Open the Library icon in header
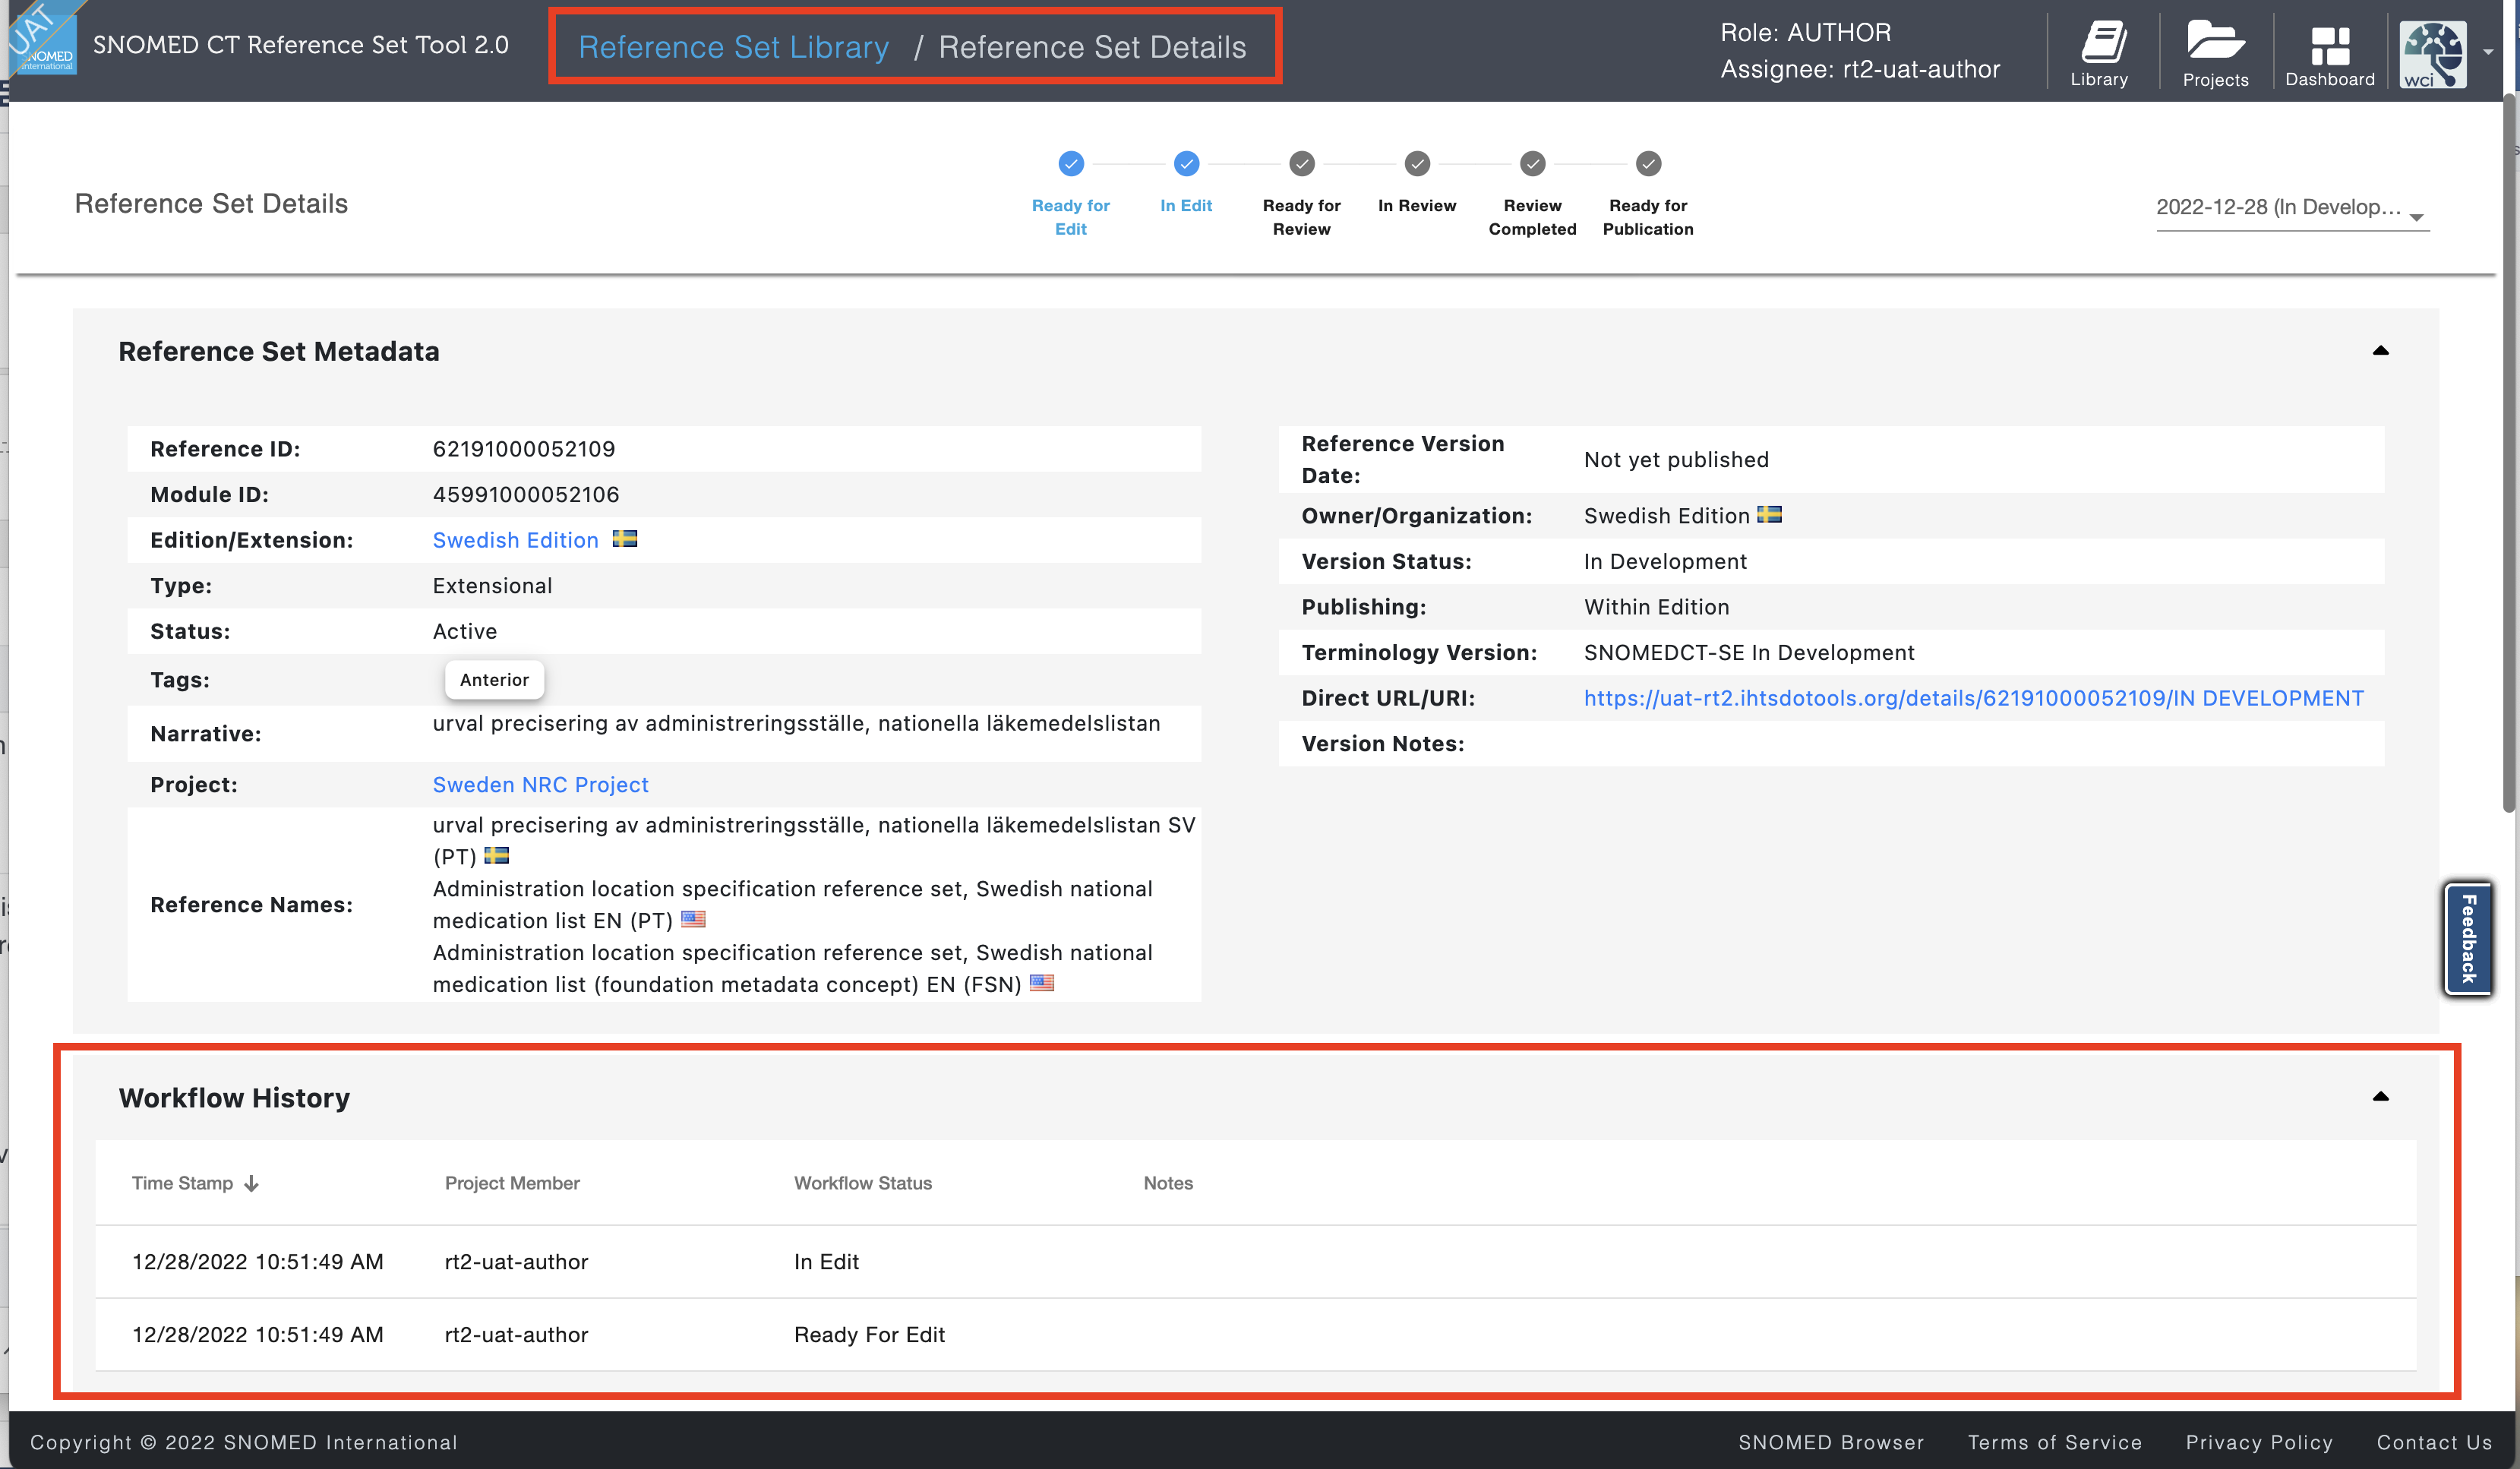 pos(2101,53)
